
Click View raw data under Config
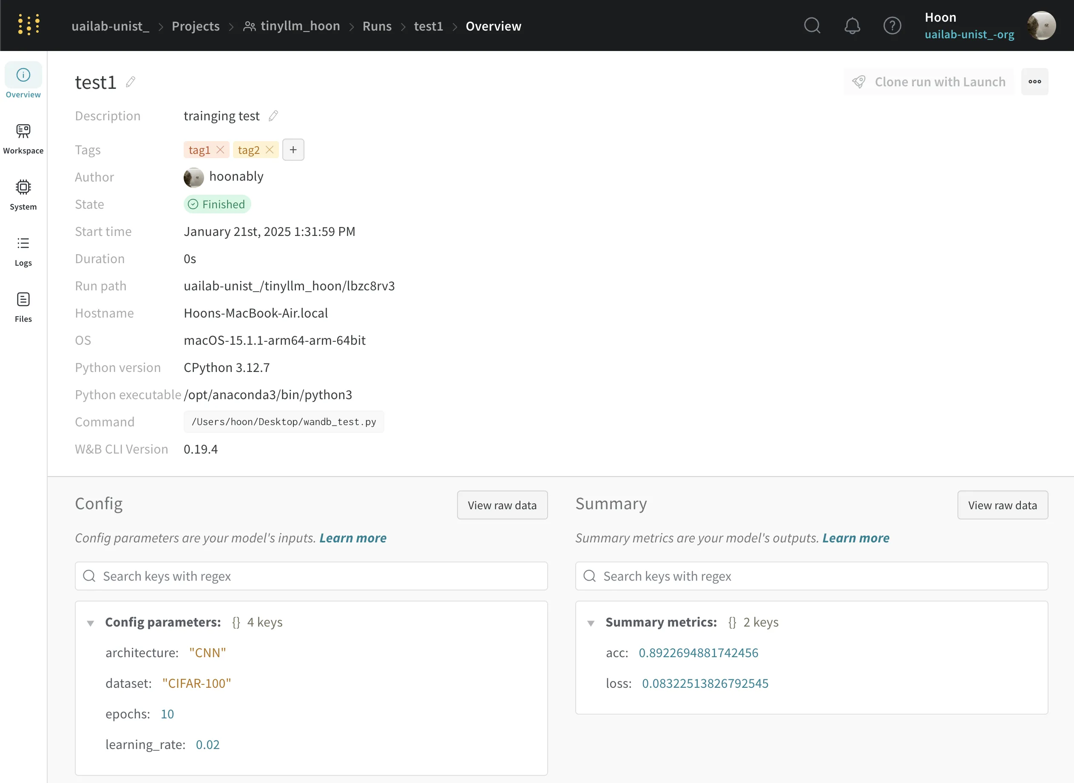[x=502, y=505]
